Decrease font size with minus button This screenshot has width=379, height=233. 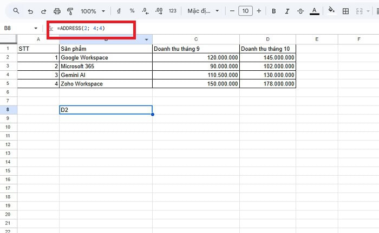coord(232,11)
